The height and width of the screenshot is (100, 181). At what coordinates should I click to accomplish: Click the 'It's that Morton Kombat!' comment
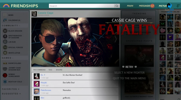click(72, 75)
